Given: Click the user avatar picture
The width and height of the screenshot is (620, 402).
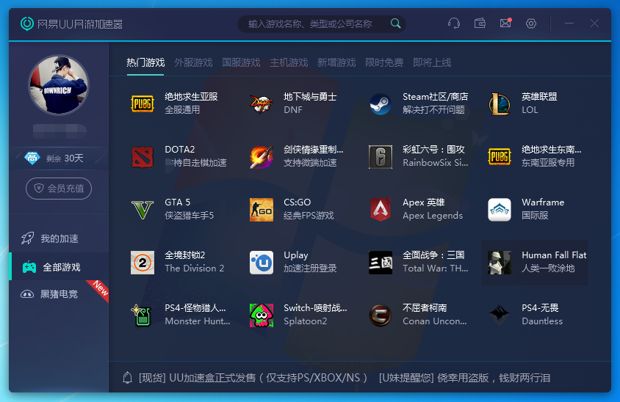Looking at the screenshot, I should [x=59, y=85].
